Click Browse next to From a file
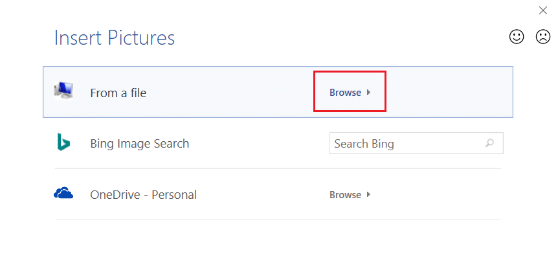The image size is (558, 261). [345, 93]
